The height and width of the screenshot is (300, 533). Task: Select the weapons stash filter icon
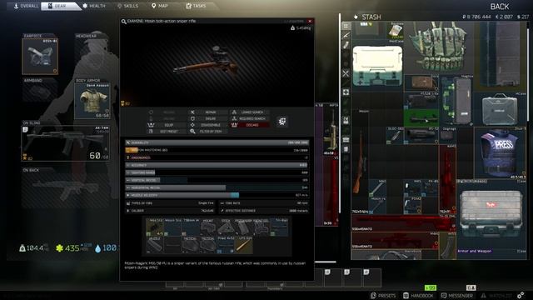pos(346,35)
